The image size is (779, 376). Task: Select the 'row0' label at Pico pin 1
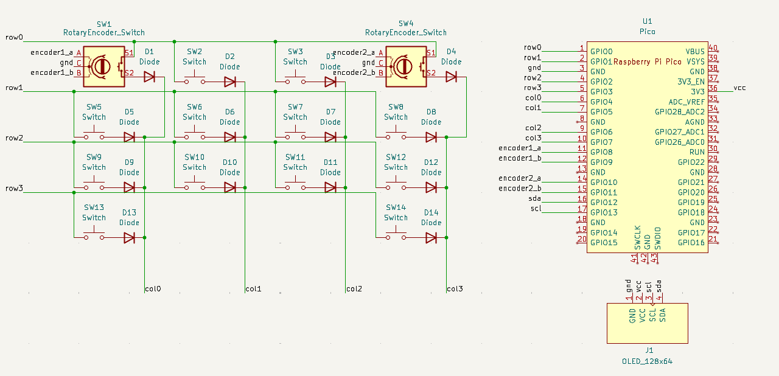click(x=533, y=47)
